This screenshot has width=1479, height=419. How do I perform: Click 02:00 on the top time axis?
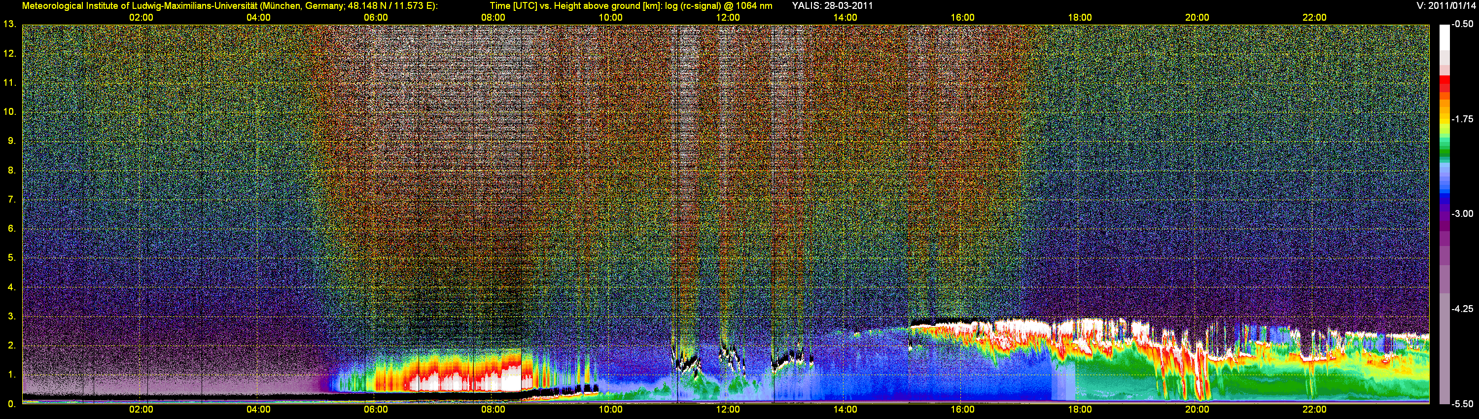pyautogui.click(x=141, y=17)
